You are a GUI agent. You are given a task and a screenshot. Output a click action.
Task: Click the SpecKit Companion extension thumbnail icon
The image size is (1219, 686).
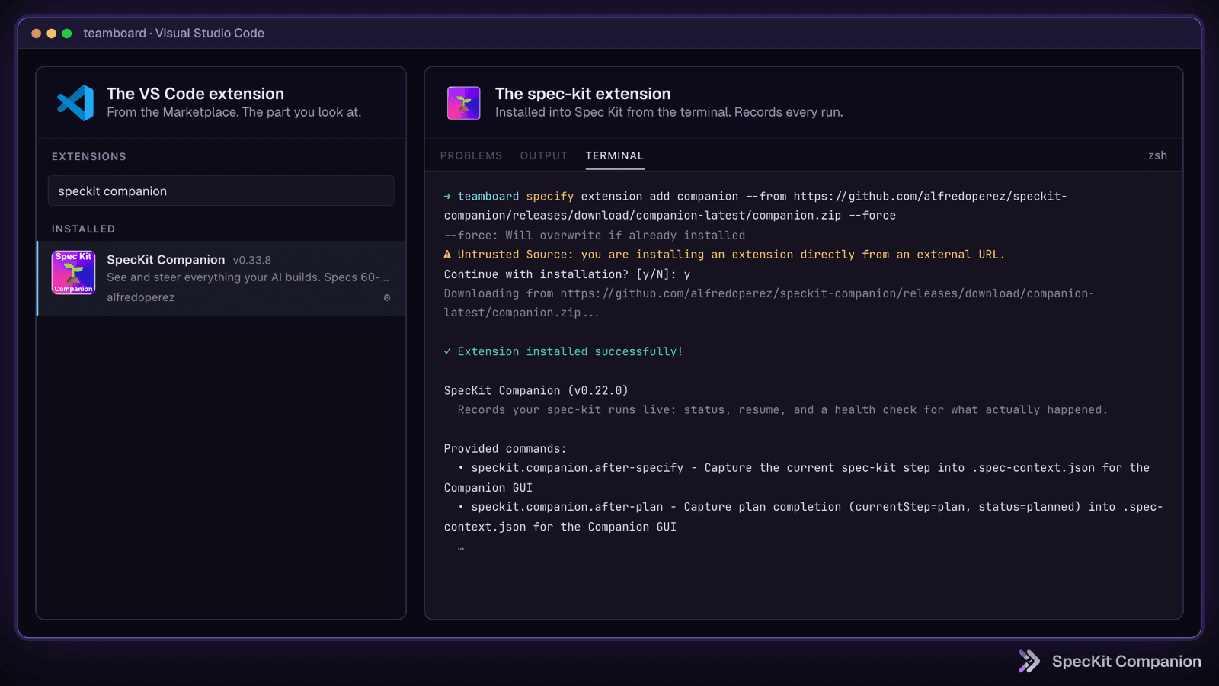coord(73,272)
